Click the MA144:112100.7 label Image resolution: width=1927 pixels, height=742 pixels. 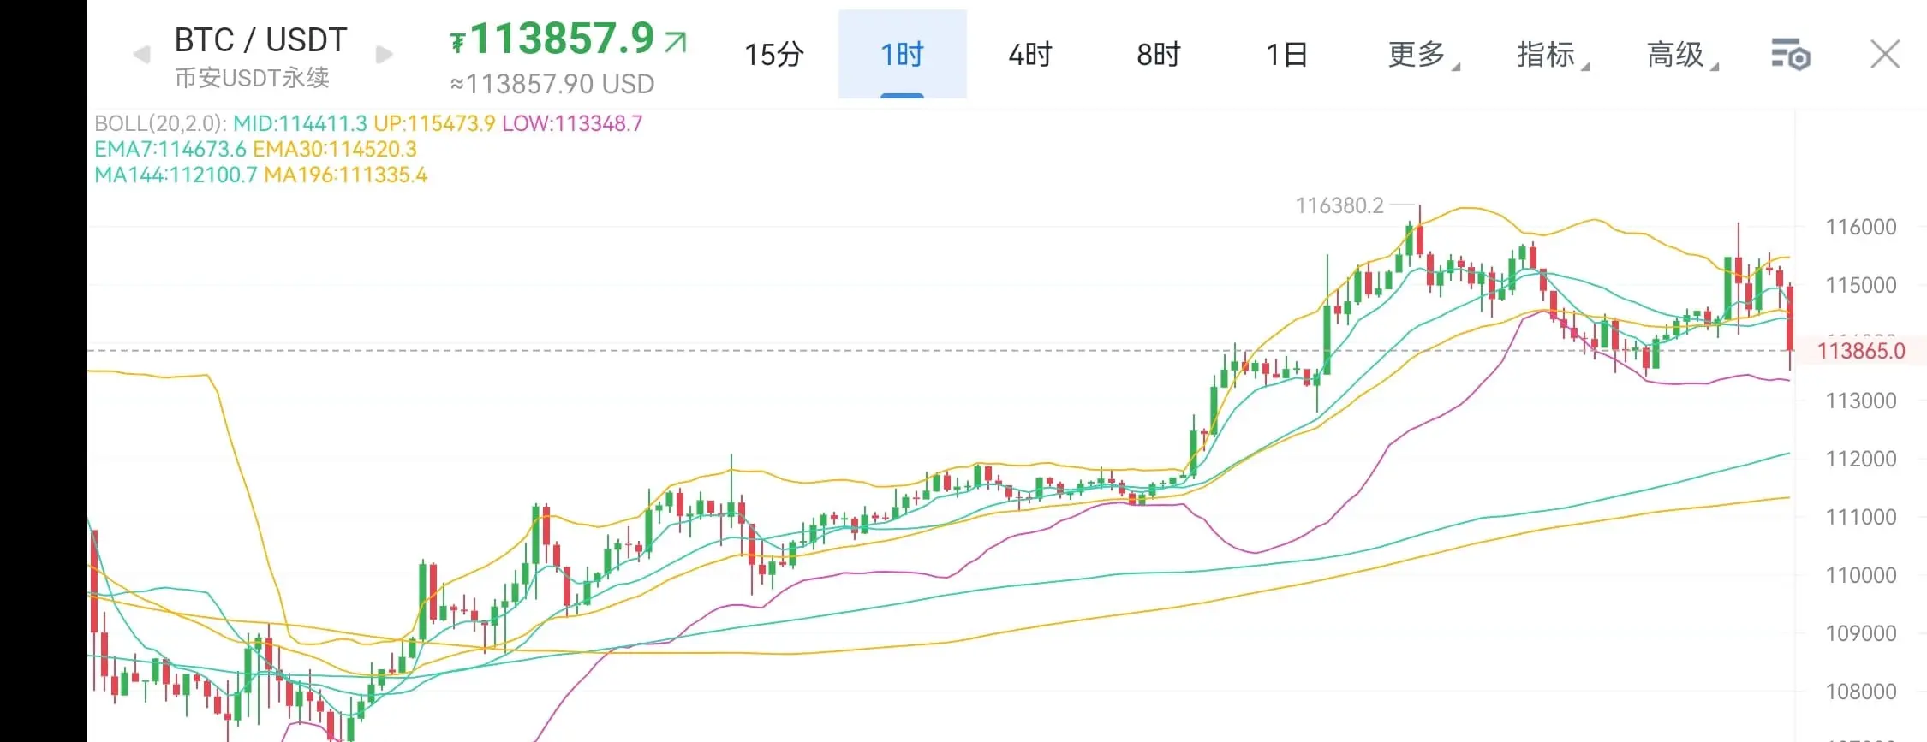pyautogui.click(x=176, y=175)
